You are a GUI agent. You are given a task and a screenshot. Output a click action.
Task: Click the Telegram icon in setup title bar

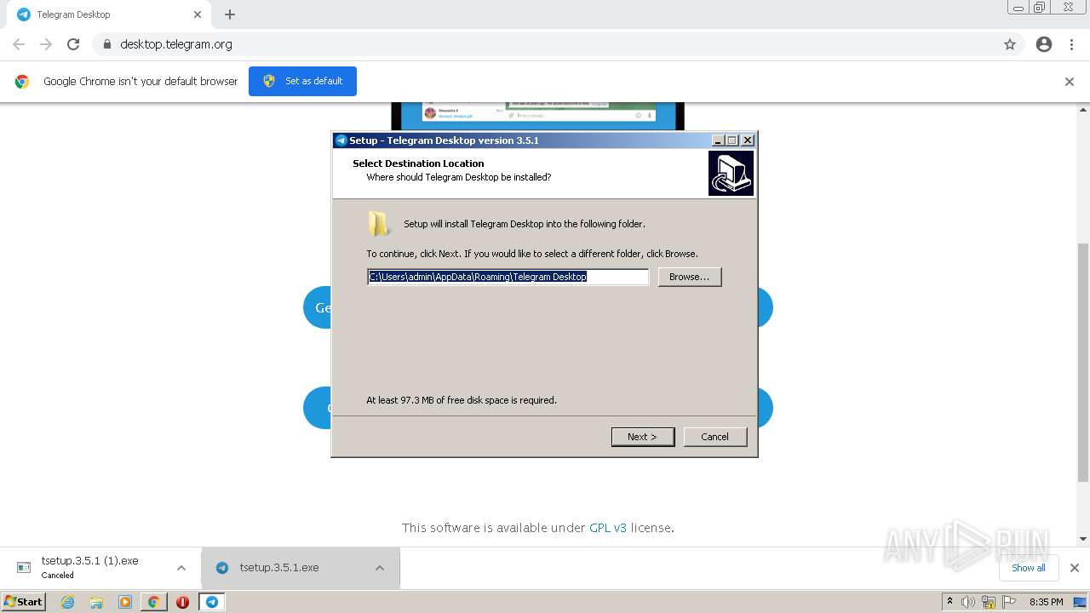pos(341,140)
